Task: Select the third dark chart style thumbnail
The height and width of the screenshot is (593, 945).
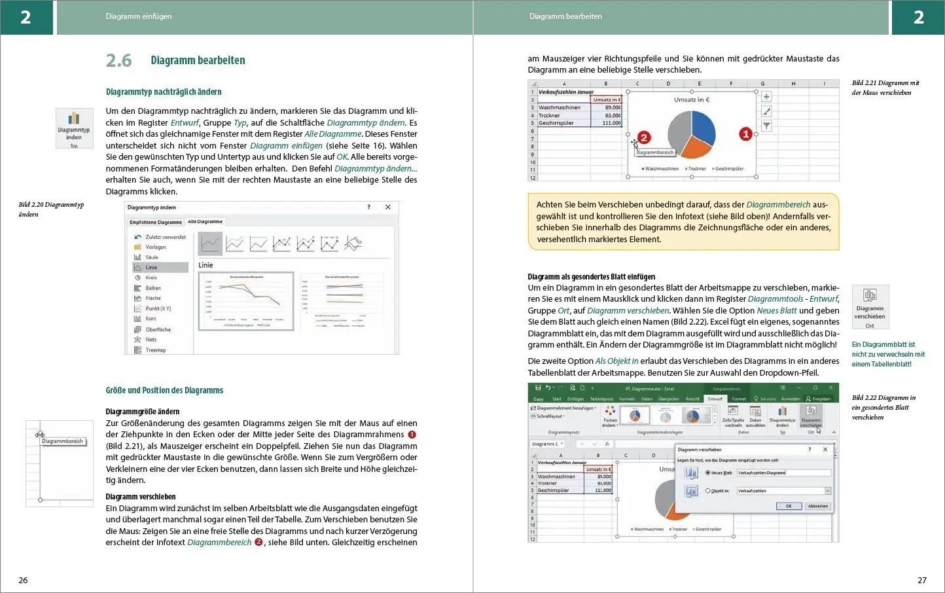Action: pyautogui.click(x=697, y=416)
